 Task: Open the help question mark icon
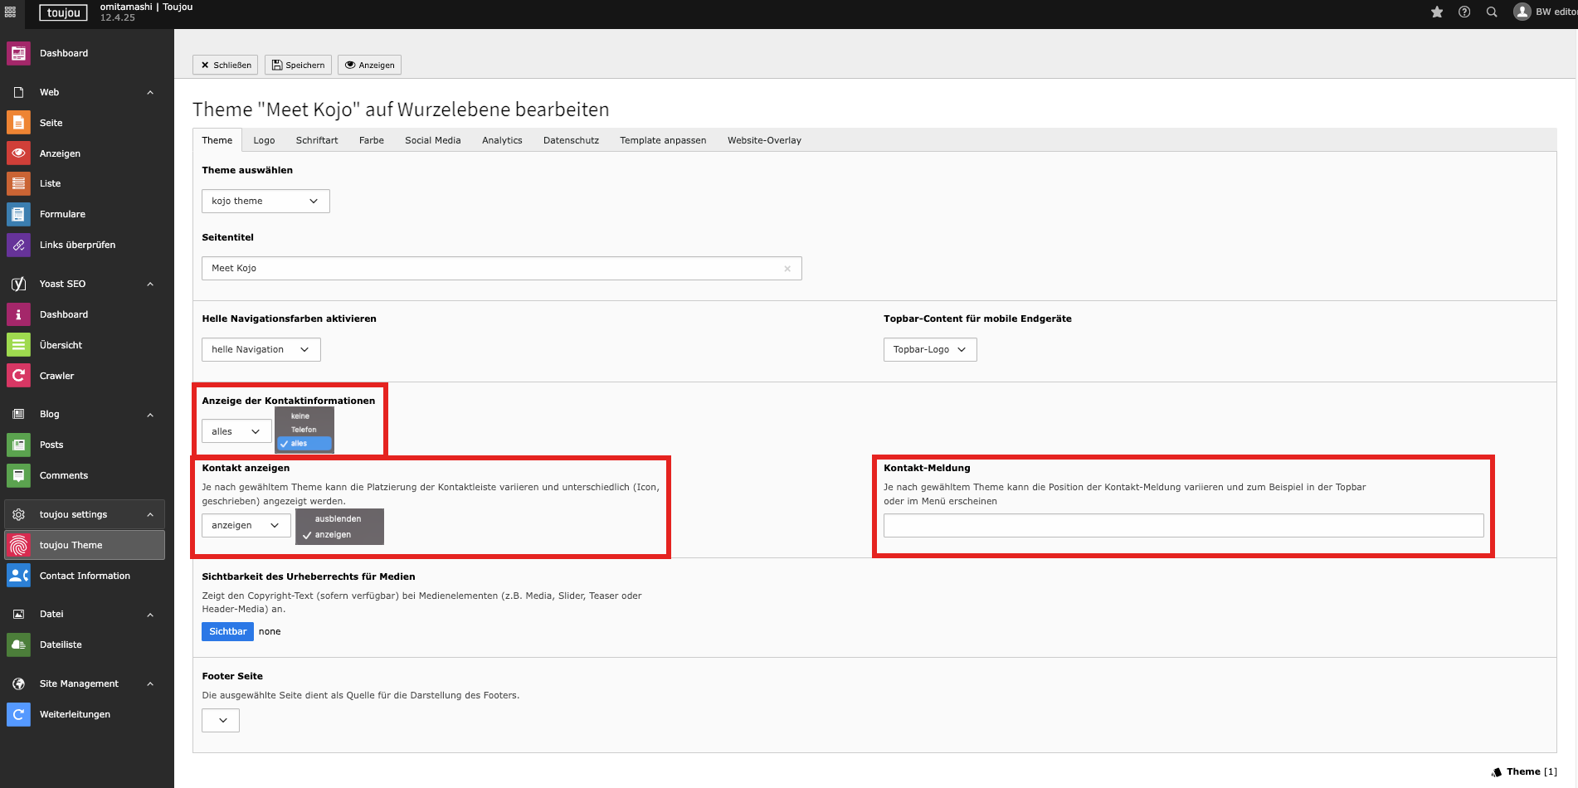click(1464, 12)
